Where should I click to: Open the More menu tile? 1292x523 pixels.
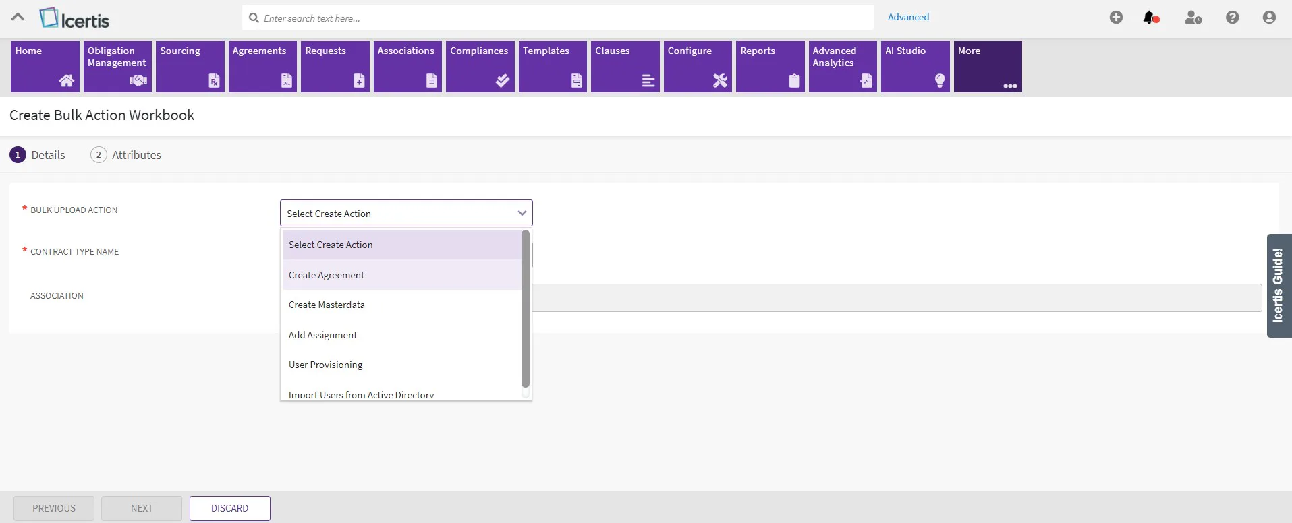[x=988, y=67]
